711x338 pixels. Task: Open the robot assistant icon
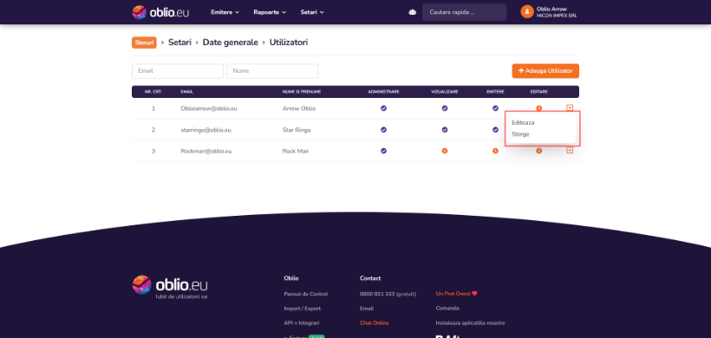click(412, 12)
